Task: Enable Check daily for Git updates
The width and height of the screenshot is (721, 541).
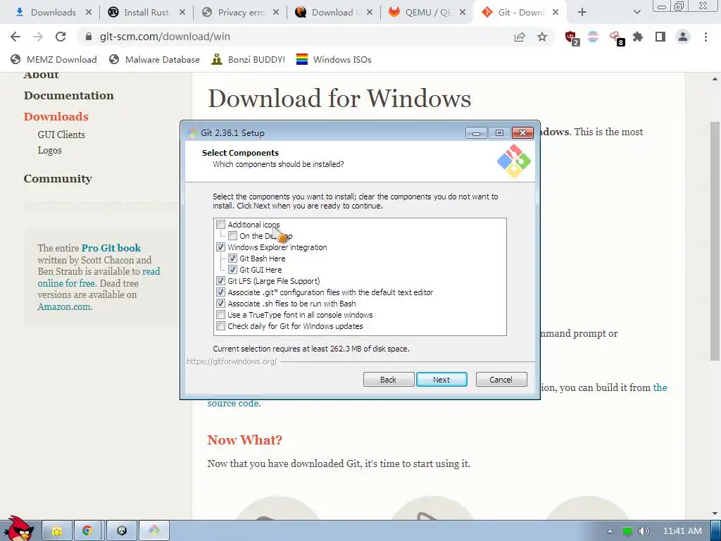Action: tap(220, 326)
